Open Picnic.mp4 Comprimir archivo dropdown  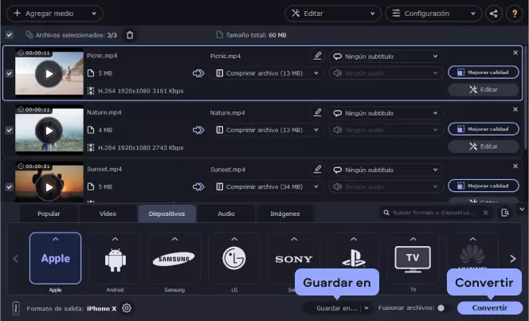click(267, 73)
